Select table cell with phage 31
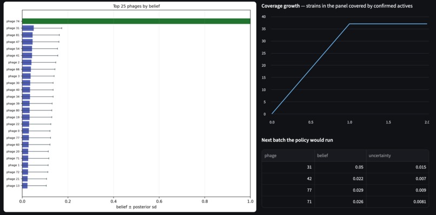The width and height of the screenshot is (436, 215). click(288, 167)
